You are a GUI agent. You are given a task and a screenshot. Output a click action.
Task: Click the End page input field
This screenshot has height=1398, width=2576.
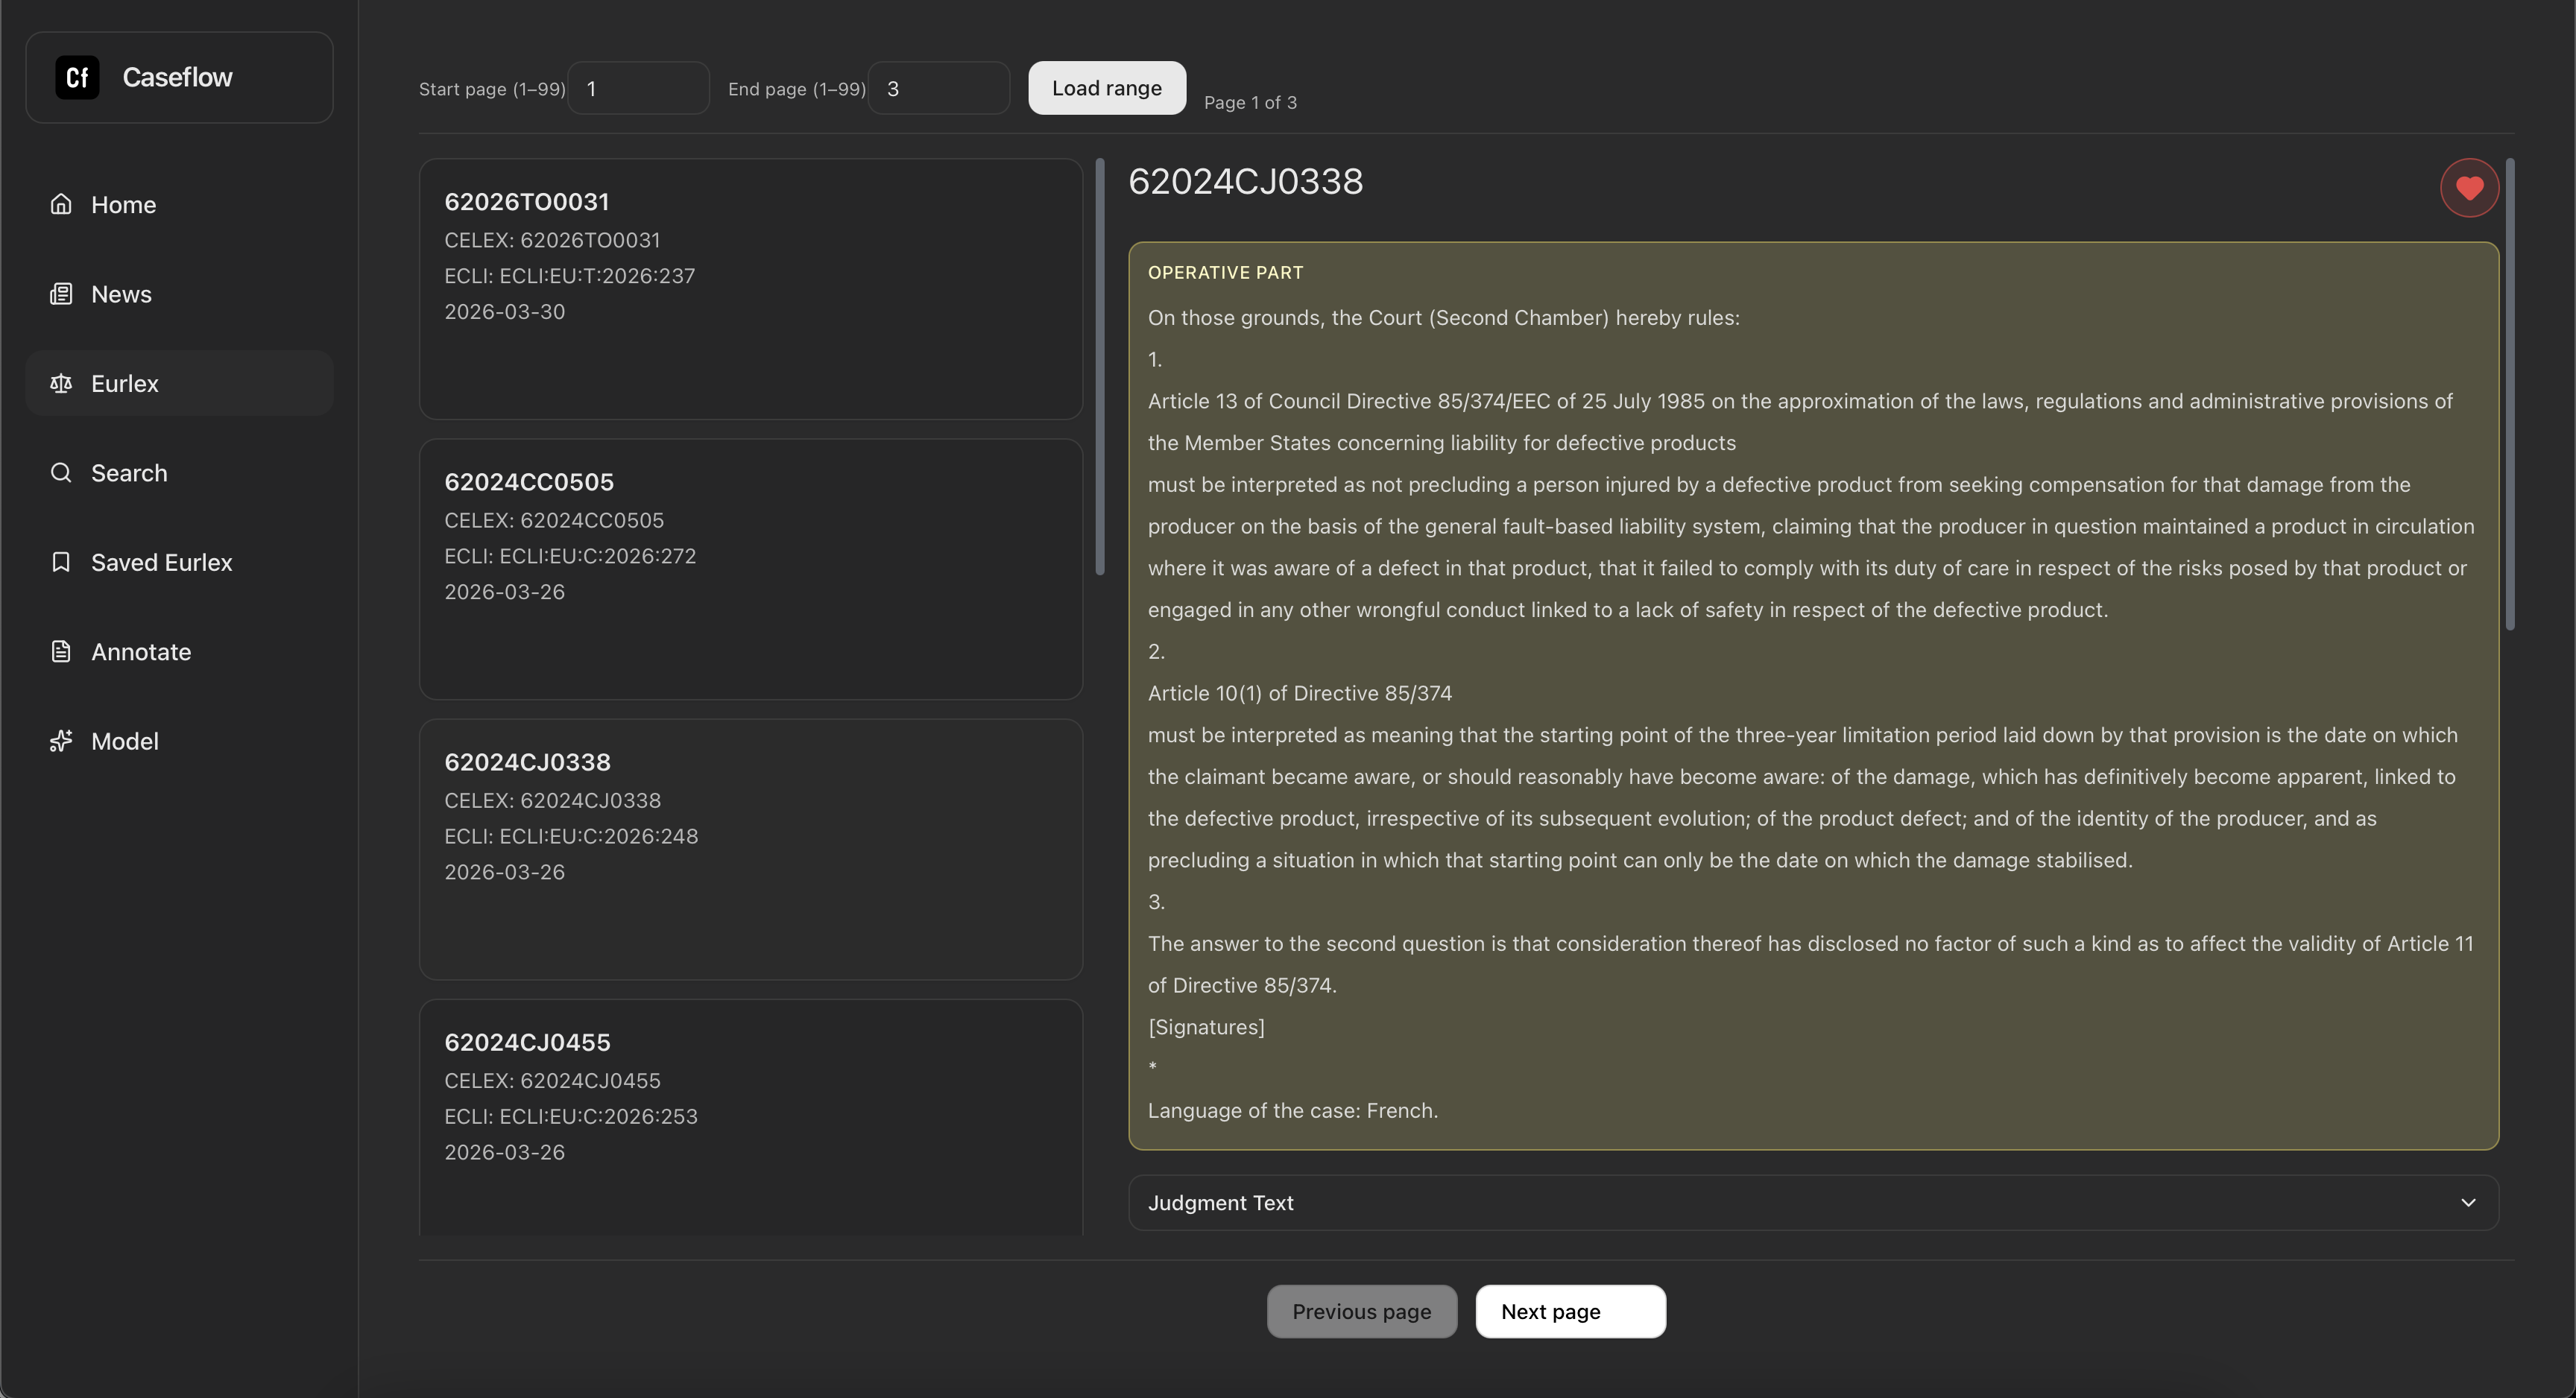pos(938,88)
